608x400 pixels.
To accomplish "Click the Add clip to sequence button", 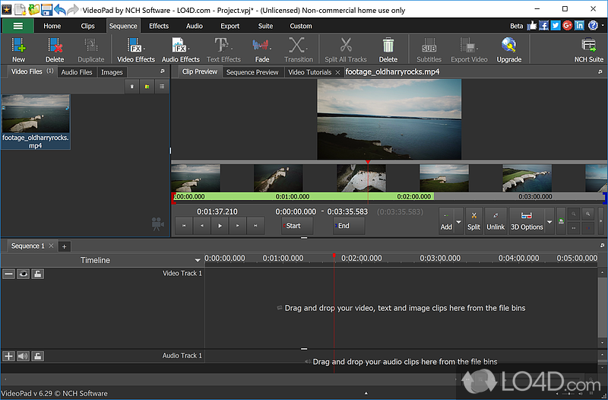I will (446, 221).
